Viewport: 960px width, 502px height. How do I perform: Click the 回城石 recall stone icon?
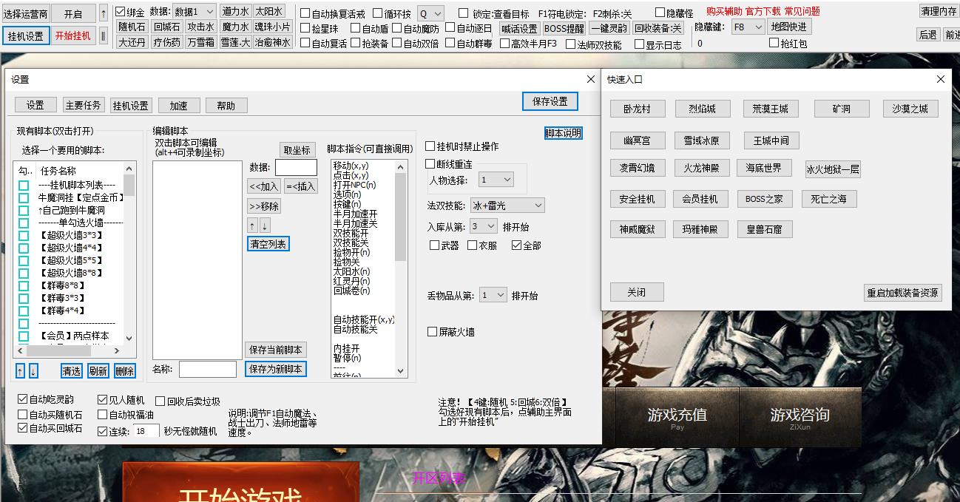167,26
